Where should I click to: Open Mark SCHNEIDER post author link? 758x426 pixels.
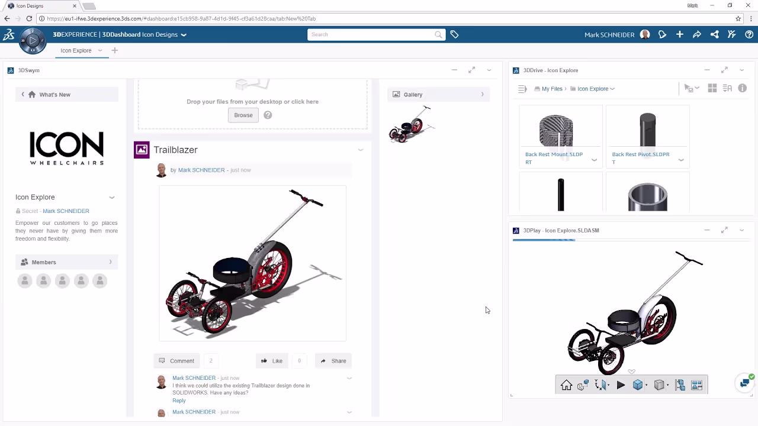click(201, 170)
